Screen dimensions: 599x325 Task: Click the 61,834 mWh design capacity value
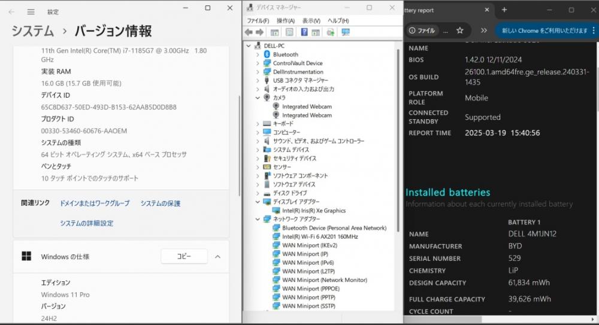(x=529, y=283)
